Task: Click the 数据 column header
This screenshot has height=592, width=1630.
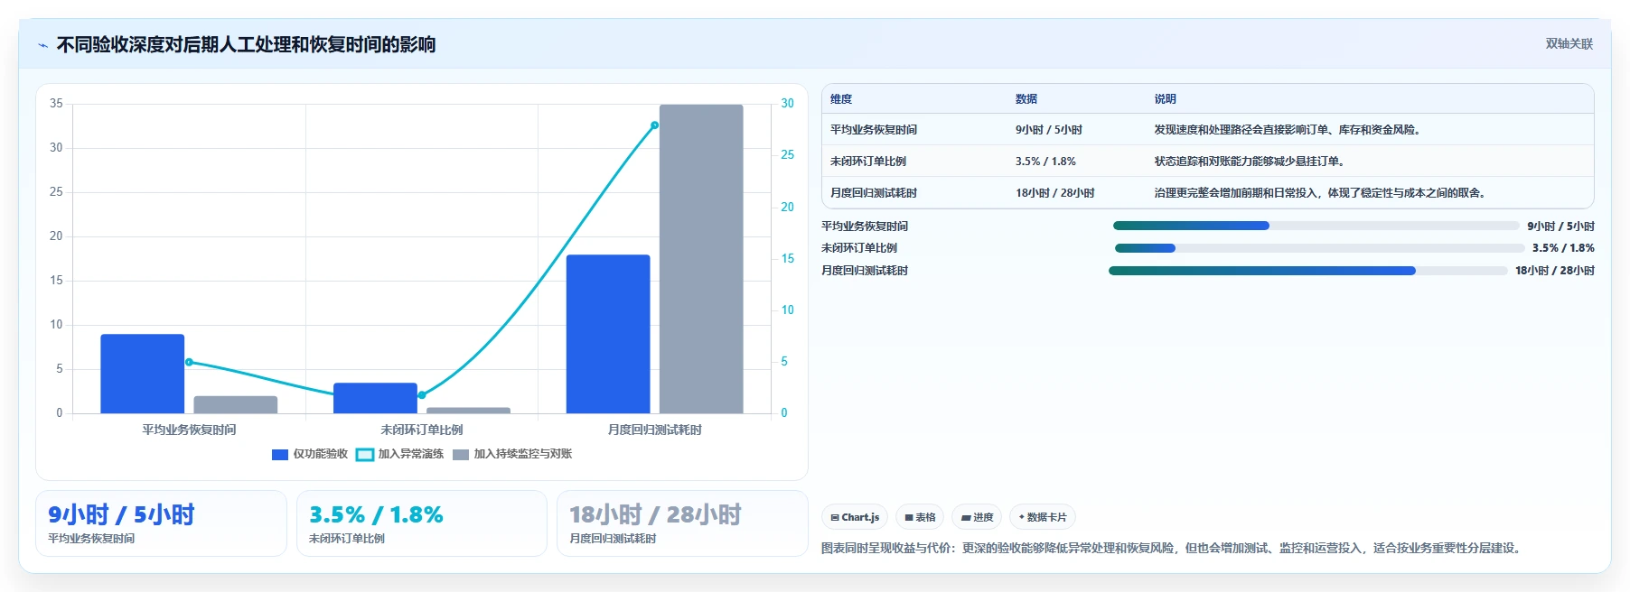Action: pos(1026,99)
